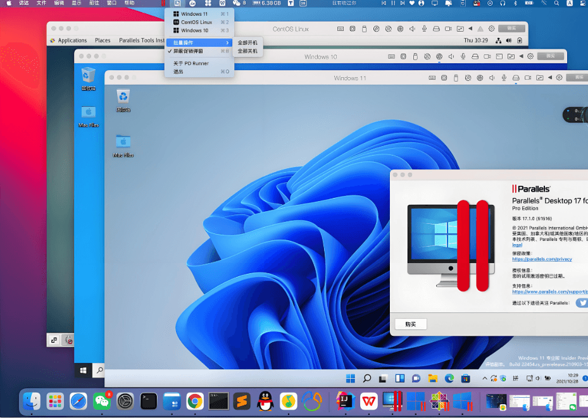Click Windows 11 Start button in taskbar
The width and height of the screenshot is (588, 418).
click(351, 378)
